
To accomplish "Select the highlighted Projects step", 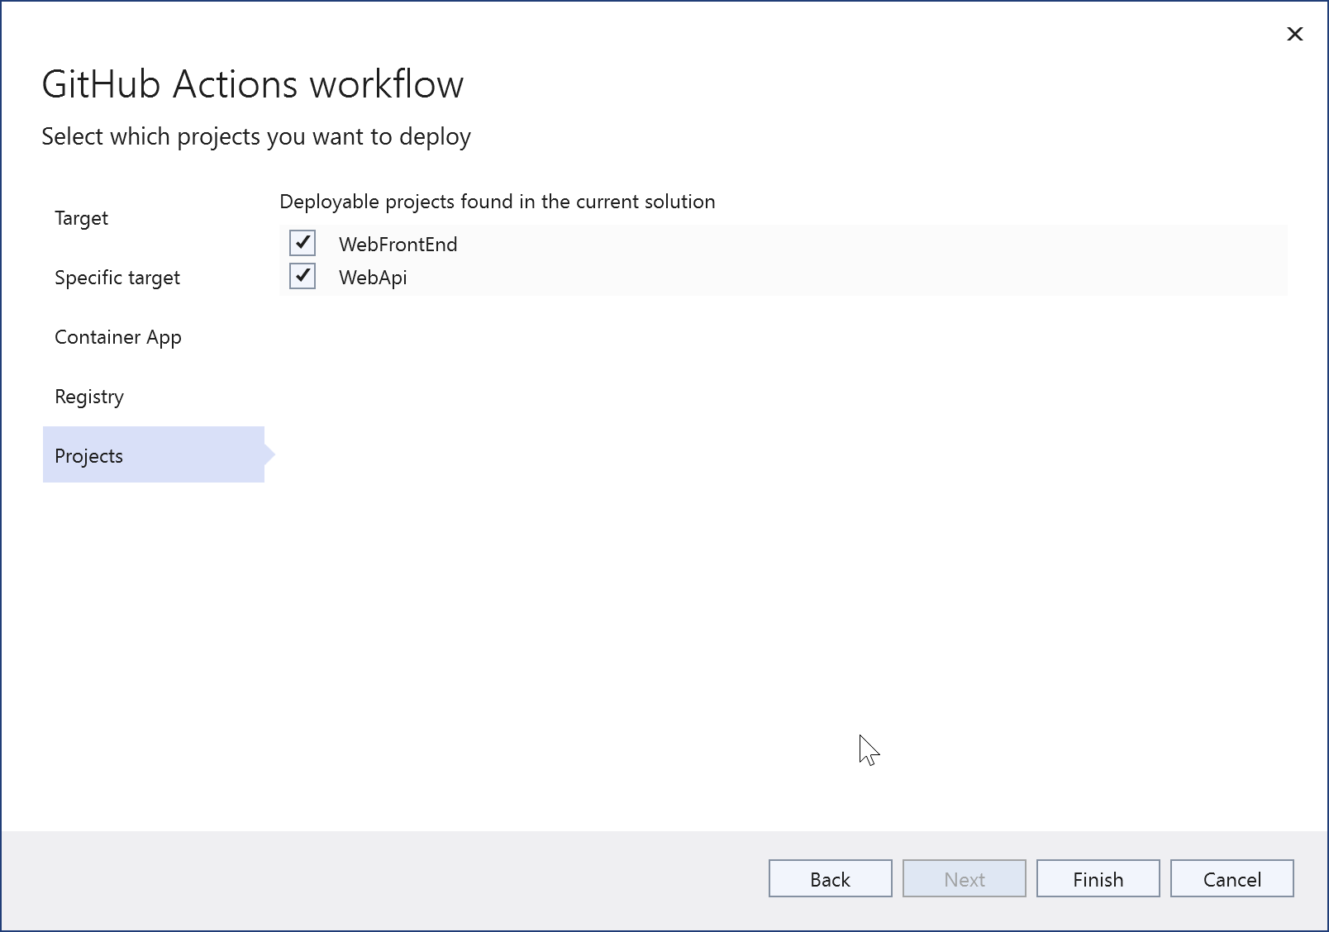I will coord(88,455).
